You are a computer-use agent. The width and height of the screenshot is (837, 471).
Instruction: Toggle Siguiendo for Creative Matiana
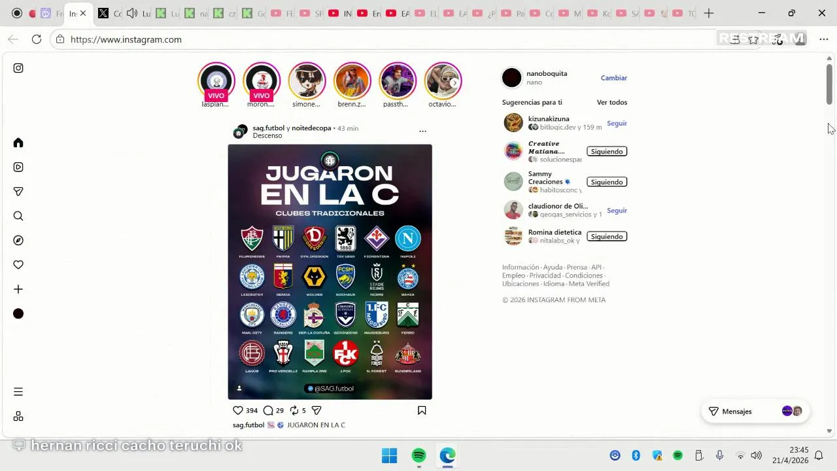coord(607,151)
